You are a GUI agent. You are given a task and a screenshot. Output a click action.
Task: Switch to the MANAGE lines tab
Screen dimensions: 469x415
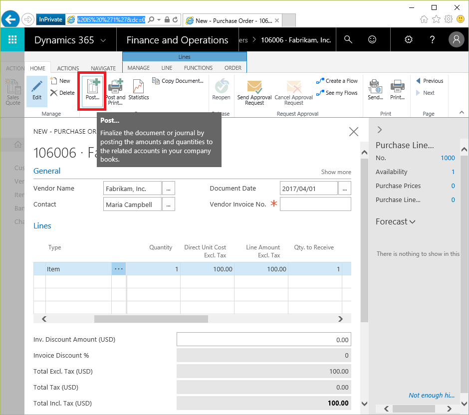[x=139, y=68]
